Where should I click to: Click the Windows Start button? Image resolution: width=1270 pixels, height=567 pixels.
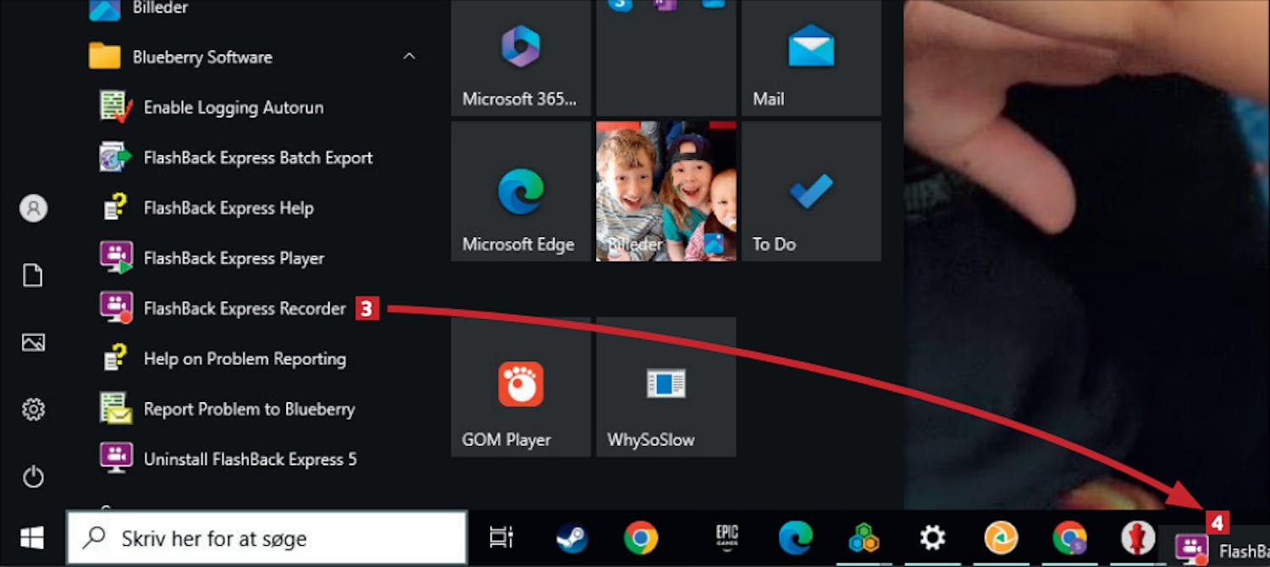(32, 538)
